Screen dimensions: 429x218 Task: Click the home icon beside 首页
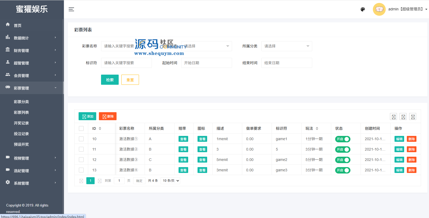[8, 25]
